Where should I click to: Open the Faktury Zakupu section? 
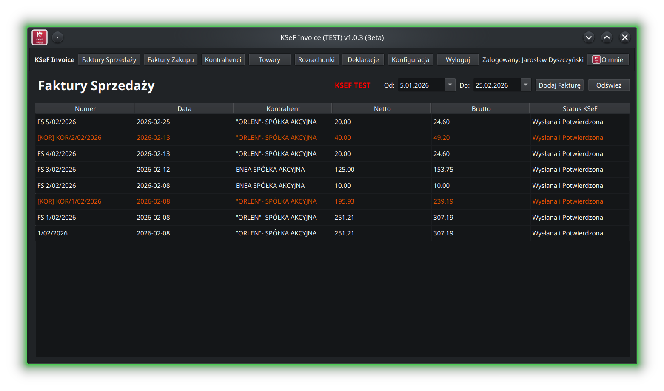(171, 60)
